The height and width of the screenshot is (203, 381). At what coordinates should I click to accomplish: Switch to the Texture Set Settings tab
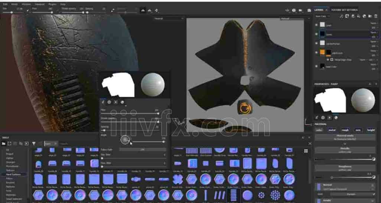pos(344,10)
